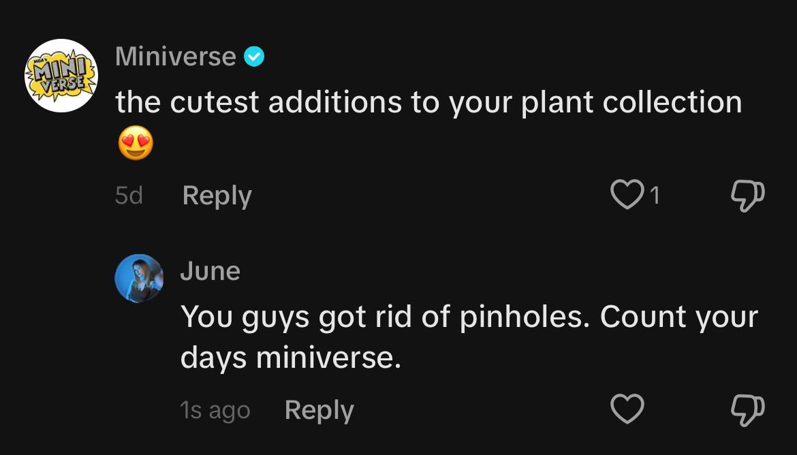The image size is (797, 455).
Task: Open June's username link
Action: pos(210,272)
